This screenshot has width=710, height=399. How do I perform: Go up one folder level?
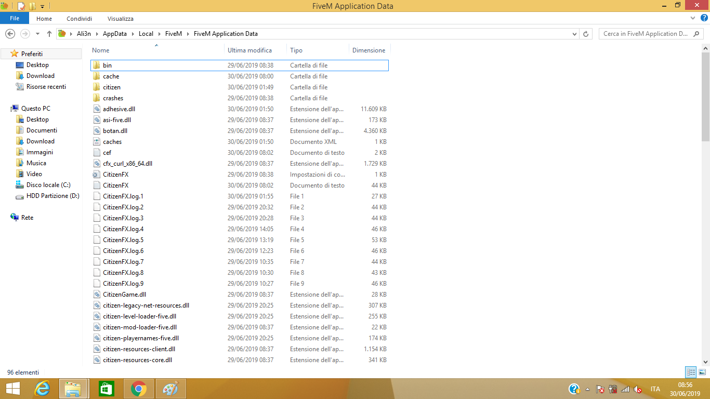[49, 34]
